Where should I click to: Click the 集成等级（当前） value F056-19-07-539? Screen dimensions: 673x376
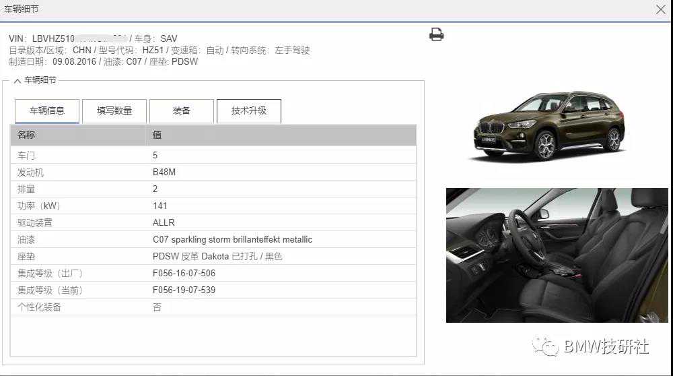tap(184, 290)
